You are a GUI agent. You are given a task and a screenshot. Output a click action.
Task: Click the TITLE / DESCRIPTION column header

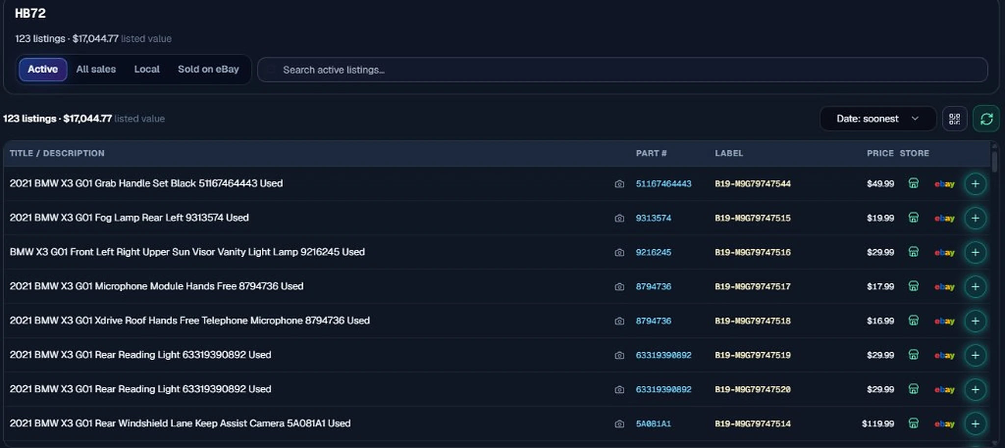[x=57, y=153]
